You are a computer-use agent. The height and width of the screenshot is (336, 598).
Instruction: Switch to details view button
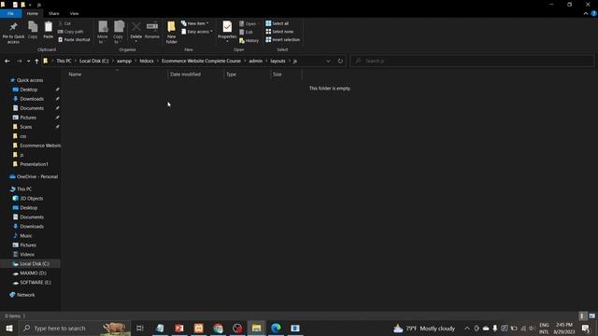[x=582, y=315]
